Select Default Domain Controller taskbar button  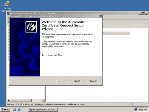coord(43,110)
